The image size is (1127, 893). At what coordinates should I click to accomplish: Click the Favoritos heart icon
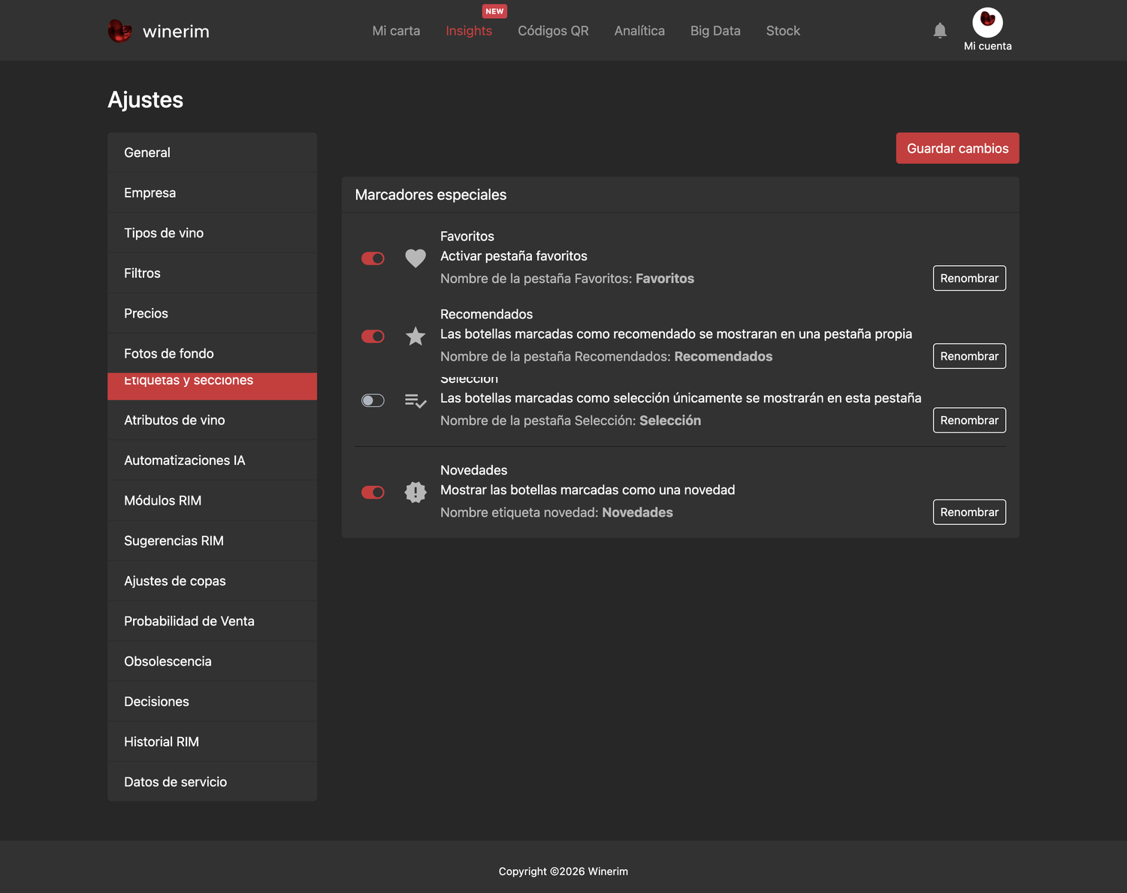point(415,258)
